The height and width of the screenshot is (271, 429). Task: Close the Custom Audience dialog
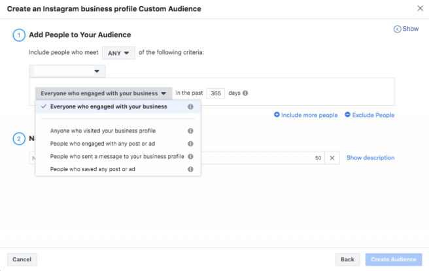tap(420, 8)
